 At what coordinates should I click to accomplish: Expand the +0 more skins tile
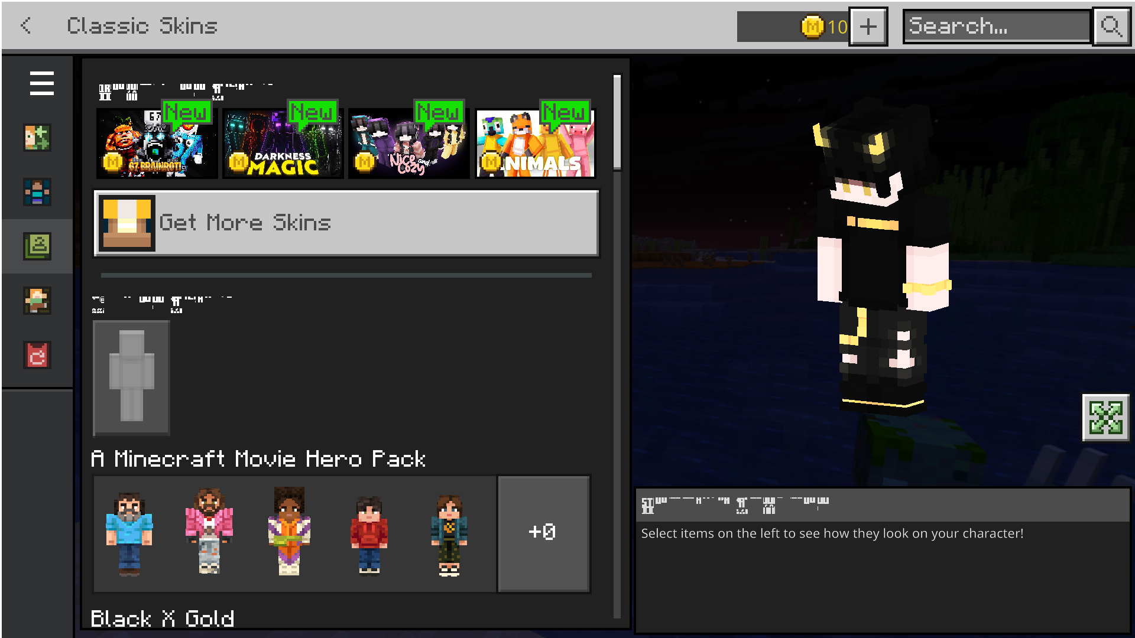pos(543,533)
